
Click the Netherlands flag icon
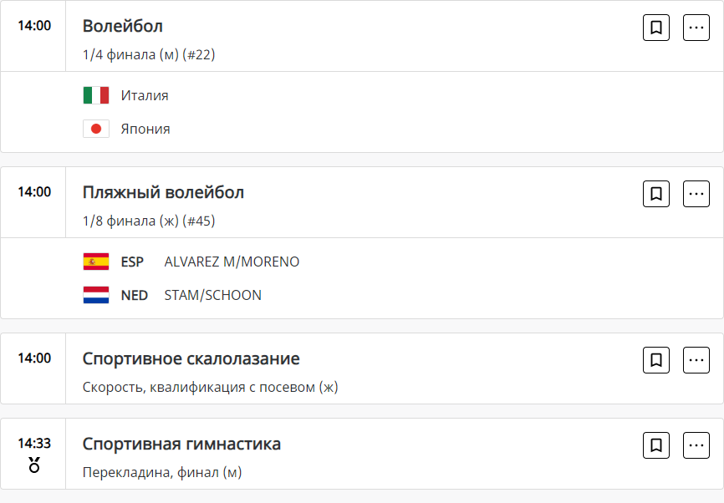(x=96, y=295)
